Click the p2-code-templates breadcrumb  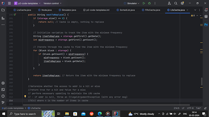point(13,108)
